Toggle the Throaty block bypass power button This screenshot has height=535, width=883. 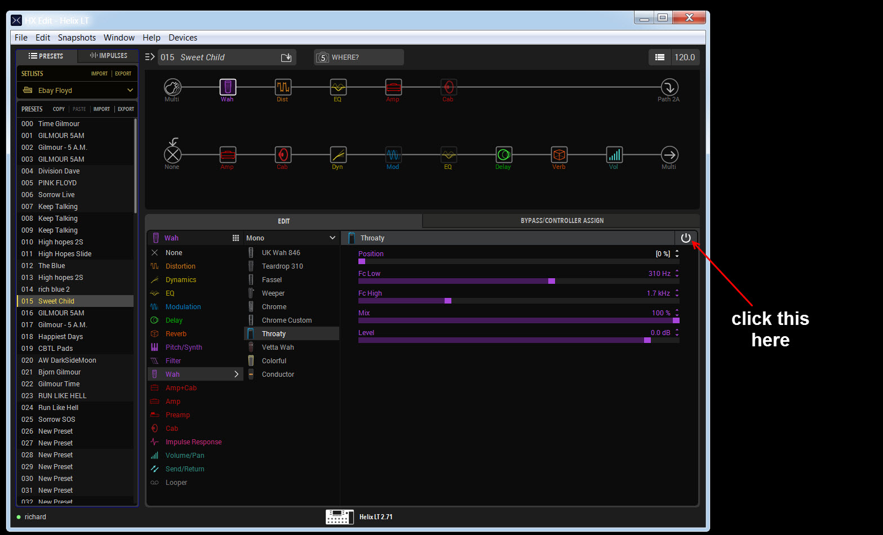(686, 238)
